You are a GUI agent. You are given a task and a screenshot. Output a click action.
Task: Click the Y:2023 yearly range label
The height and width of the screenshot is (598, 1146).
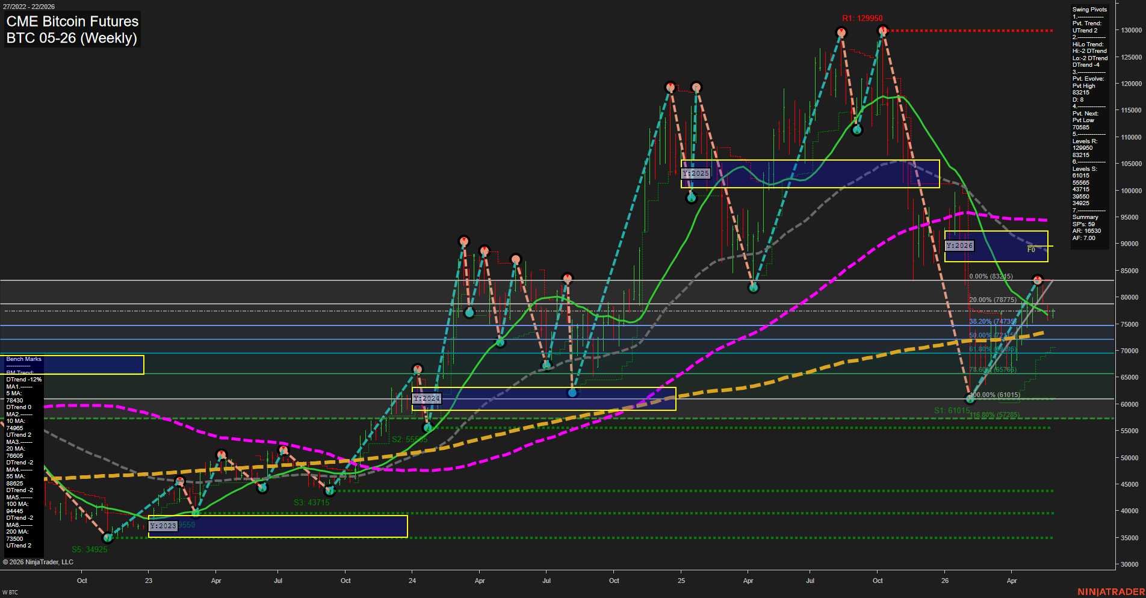163,526
